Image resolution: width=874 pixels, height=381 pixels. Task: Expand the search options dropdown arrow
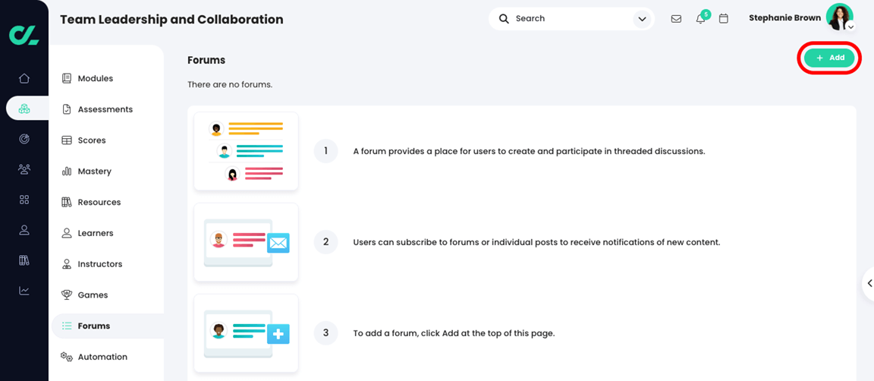[x=642, y=19]
